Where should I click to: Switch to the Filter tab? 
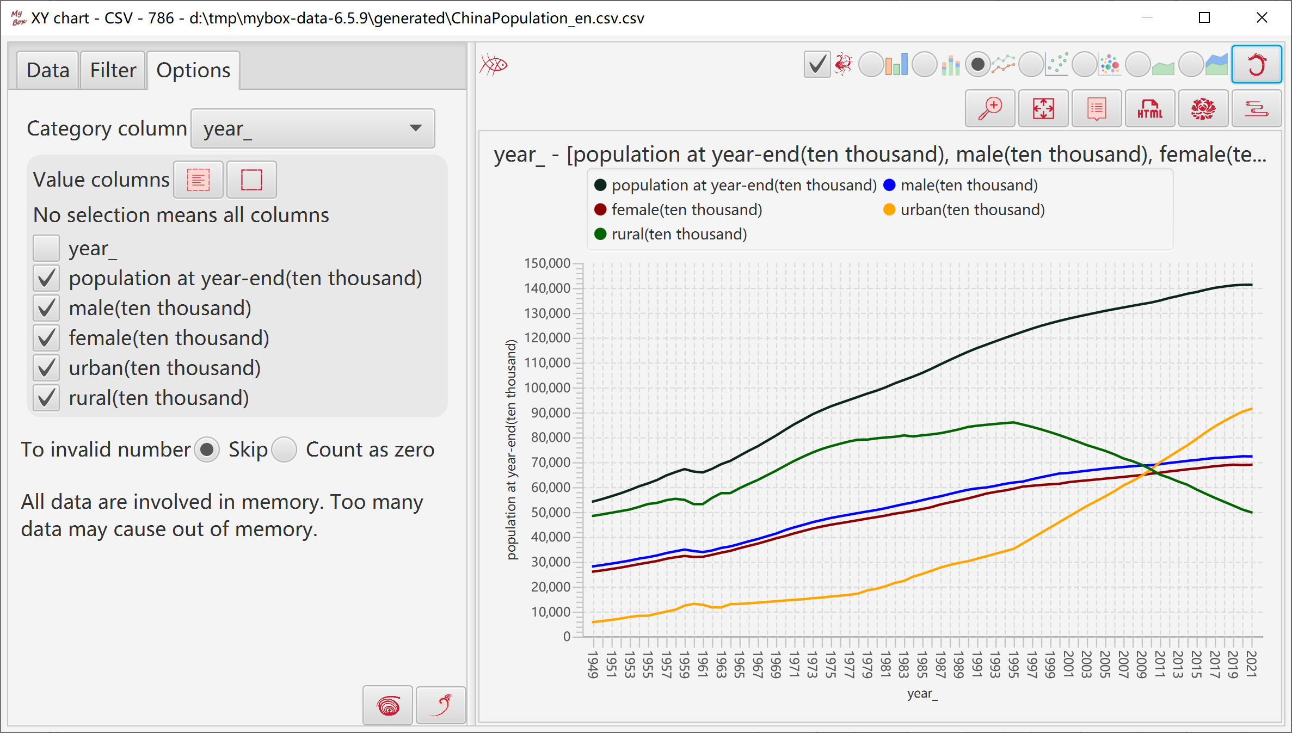tap(113, 70)
